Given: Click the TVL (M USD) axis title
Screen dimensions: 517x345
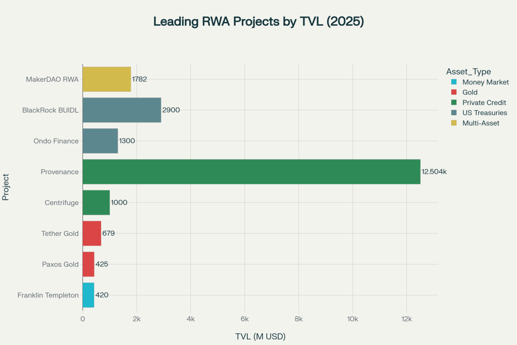Looking at the screenshot, I should click(260, 336).
